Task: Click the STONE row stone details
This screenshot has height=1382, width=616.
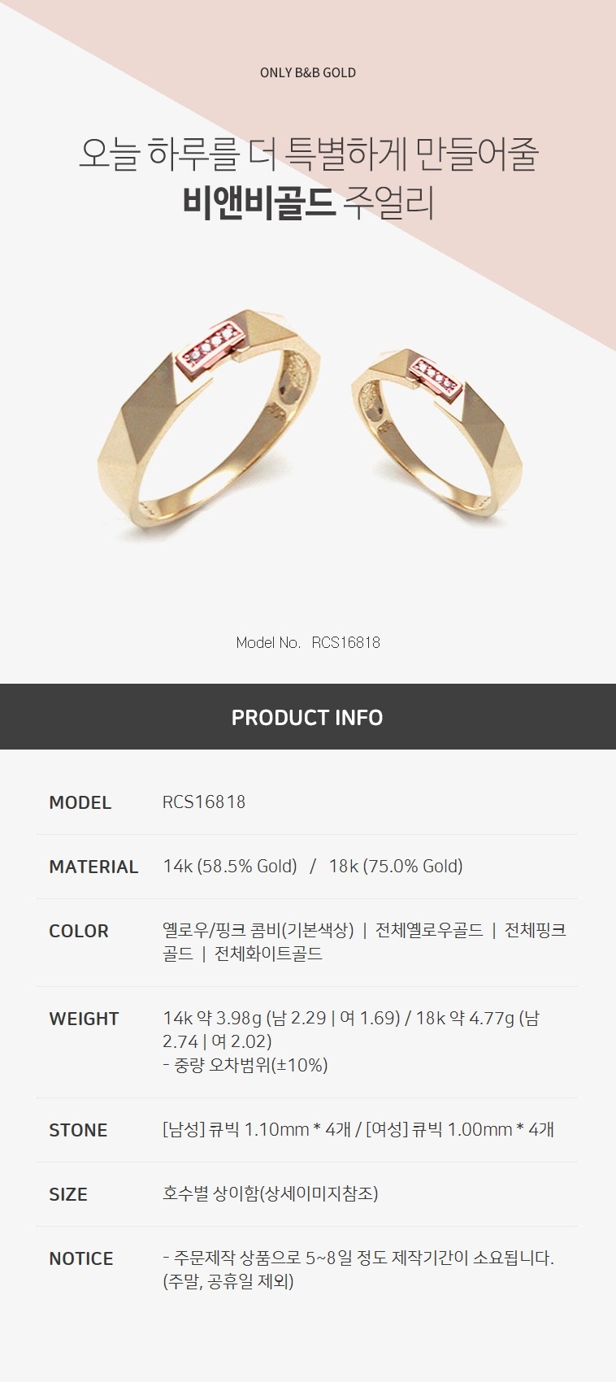Action: (x=358, y=1129)
